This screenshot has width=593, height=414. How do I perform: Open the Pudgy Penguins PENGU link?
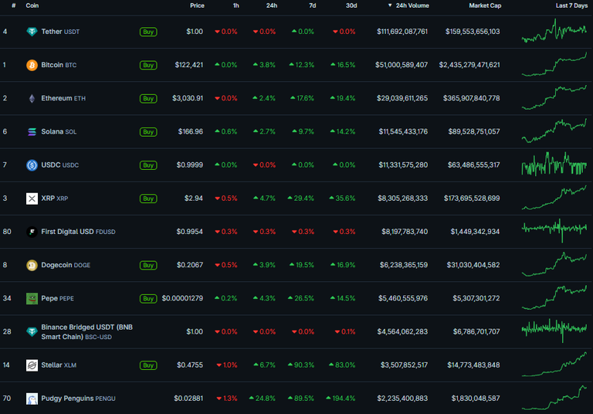[x=78, y=399]
